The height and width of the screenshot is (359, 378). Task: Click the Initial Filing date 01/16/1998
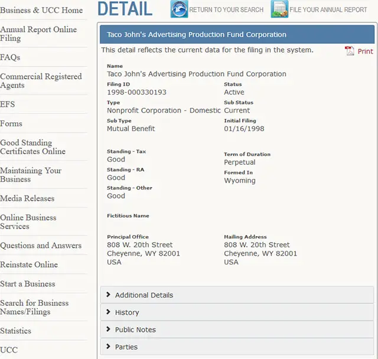[x=244, y=129]
